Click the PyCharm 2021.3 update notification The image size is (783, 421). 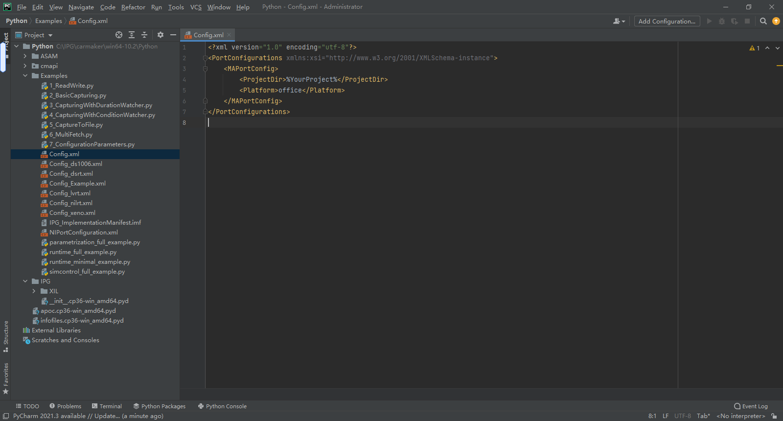(88, 416)
